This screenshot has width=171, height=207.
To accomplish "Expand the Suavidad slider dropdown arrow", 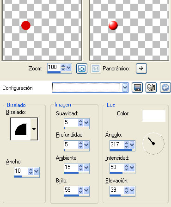I will [86, 123].
